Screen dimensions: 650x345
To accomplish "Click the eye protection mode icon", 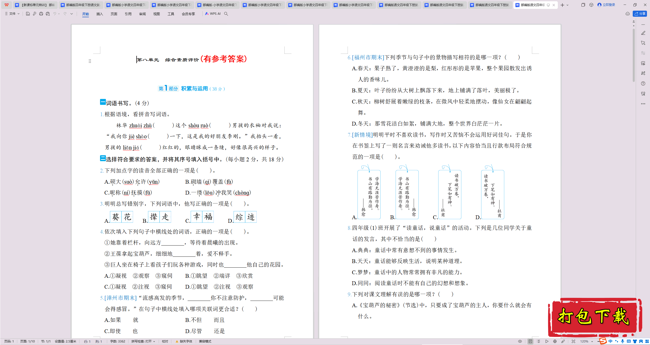I will click(520, 341).
